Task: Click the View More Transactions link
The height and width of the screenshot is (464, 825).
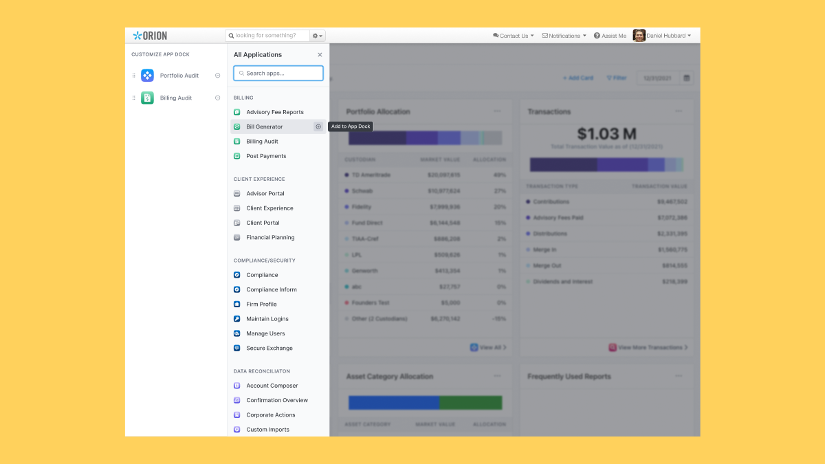Action: pyautogui.click(x=648, y=348)
